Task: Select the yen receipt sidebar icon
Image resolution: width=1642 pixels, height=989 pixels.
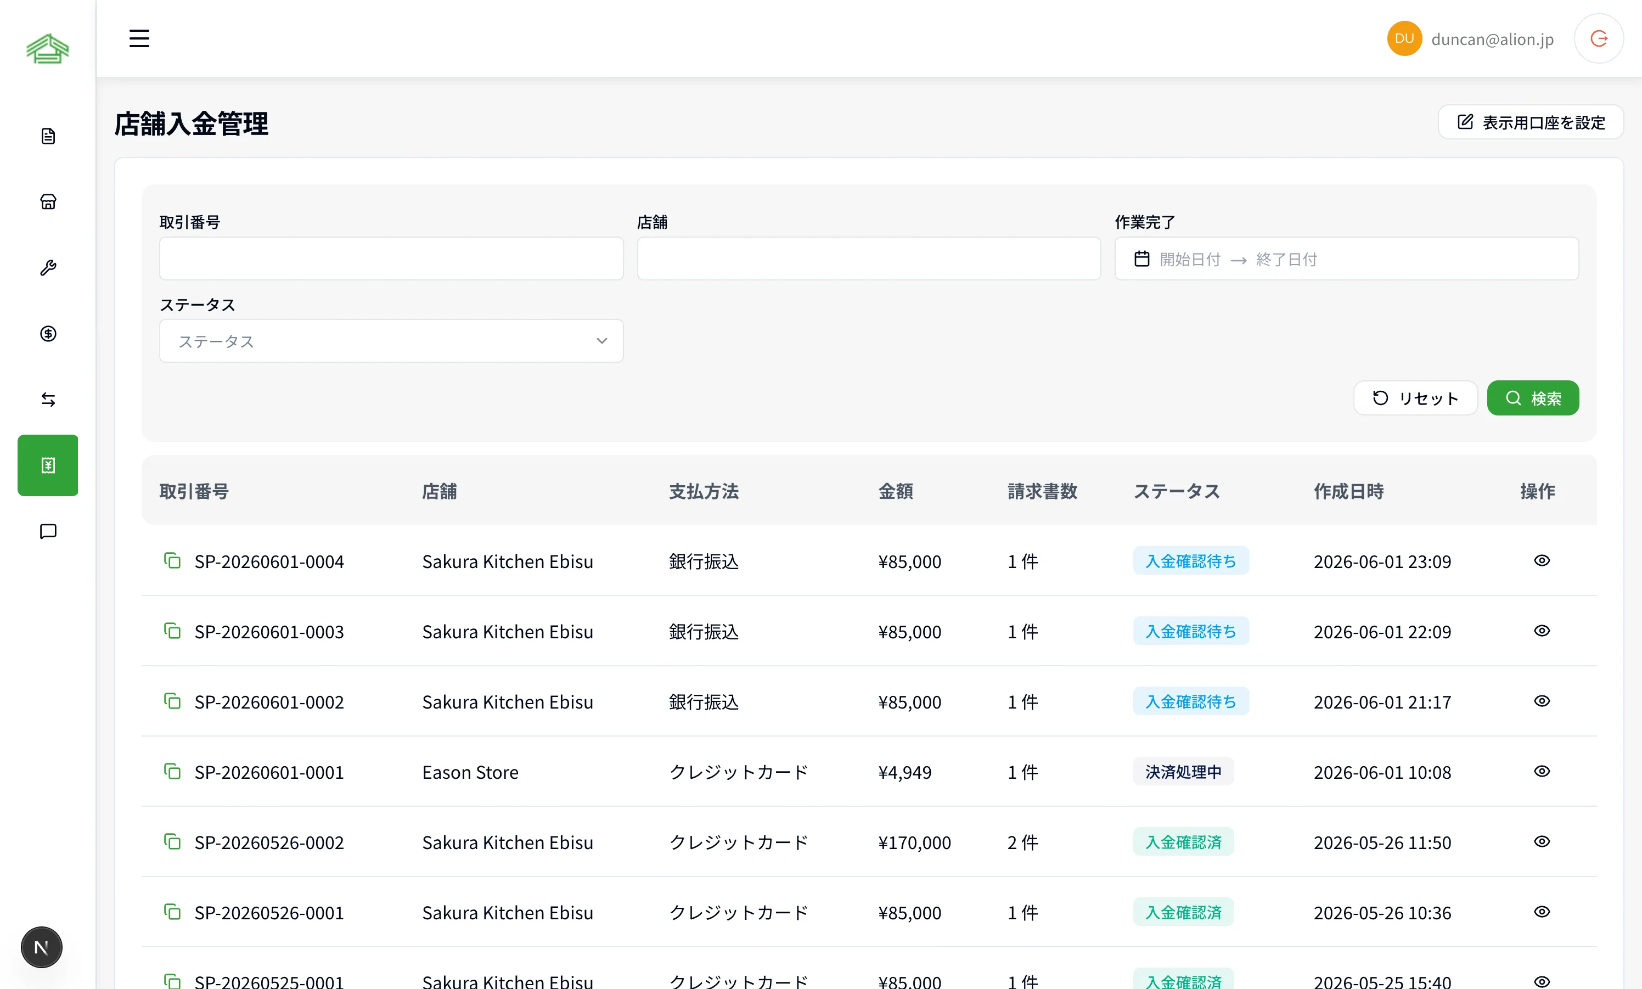Action: [x=48, y=465]
